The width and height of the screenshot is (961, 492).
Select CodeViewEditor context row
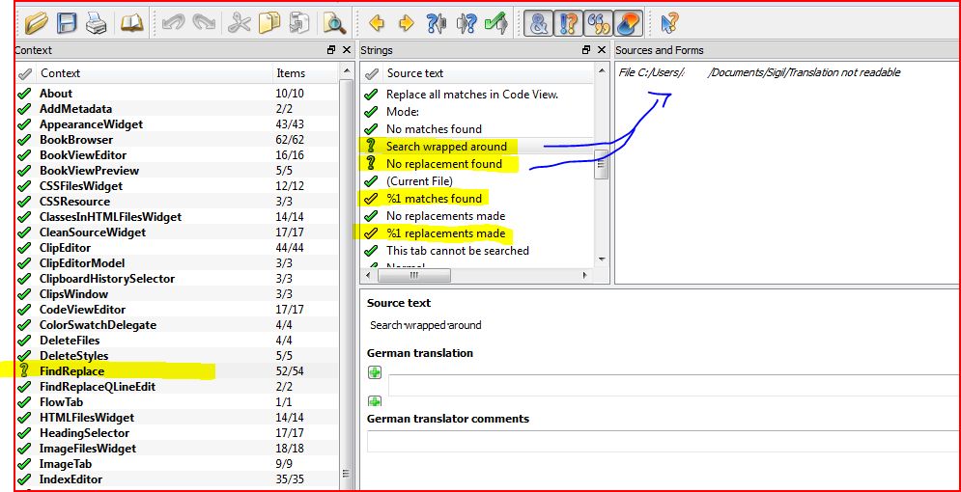(x=176, y=309)
